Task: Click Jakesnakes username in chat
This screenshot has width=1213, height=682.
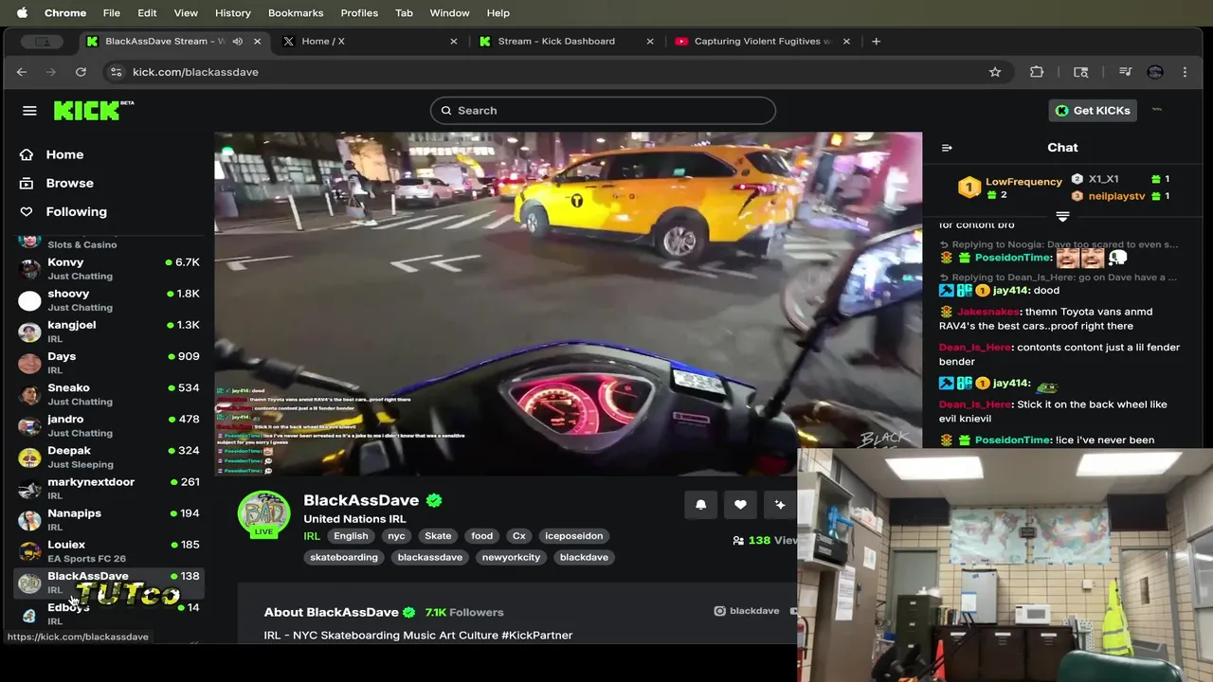Action: tap(987, 312)
